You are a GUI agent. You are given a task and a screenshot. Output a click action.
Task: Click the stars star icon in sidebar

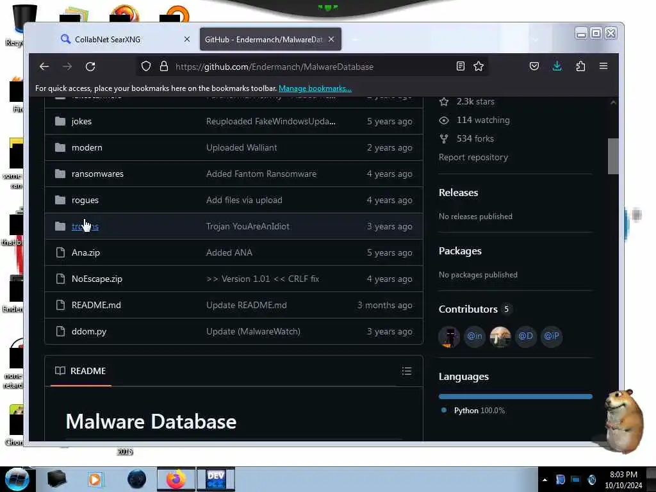(444, 102)
